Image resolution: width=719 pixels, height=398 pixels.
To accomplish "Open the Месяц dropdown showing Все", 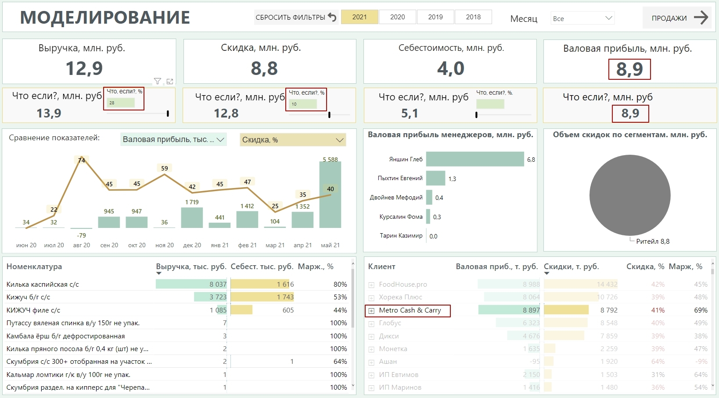I will [582, 18].
